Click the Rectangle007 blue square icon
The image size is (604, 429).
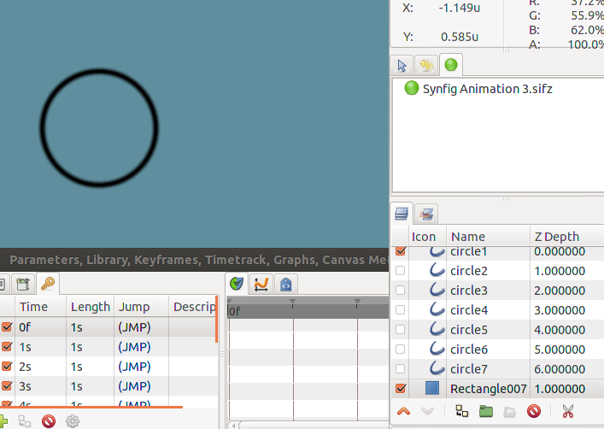point(432,388)
